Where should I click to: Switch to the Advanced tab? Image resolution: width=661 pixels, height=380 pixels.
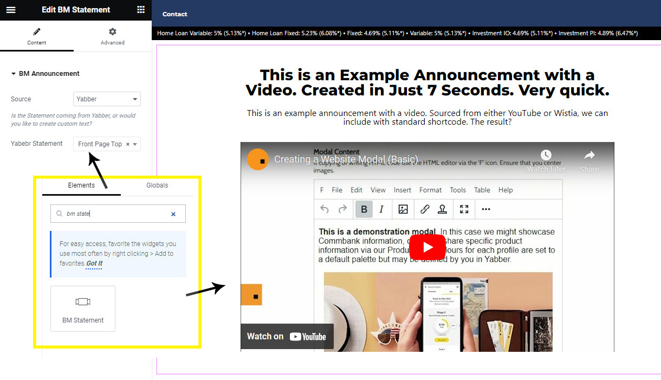coord(113,36)
